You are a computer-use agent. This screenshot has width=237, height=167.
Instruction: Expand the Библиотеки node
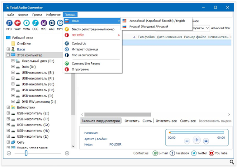coord(8,107)
